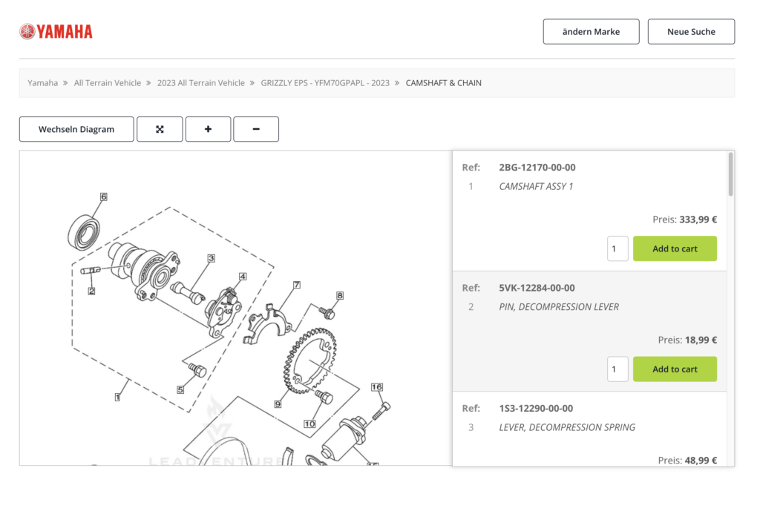Click part number 1 label in diagram
Viewport: 760px width, 514px height.
pos(117,397)
